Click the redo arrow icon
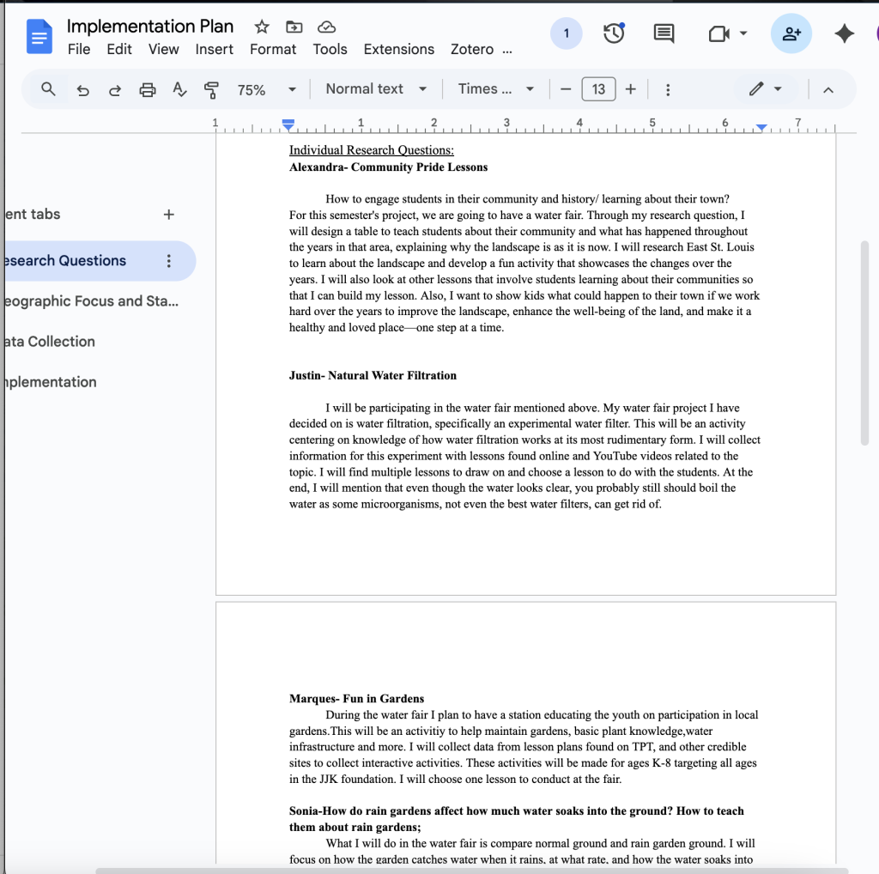Image resolution: width=879 pixels, height=874 pixels. (115, 89)
